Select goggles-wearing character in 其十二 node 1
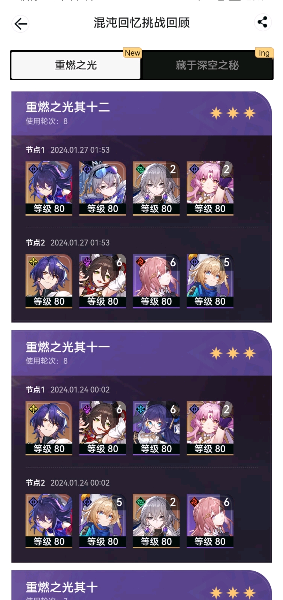Screen dimensions: 283x600 click(x=103, y=188)
